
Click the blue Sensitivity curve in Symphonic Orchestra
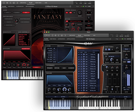65,55
